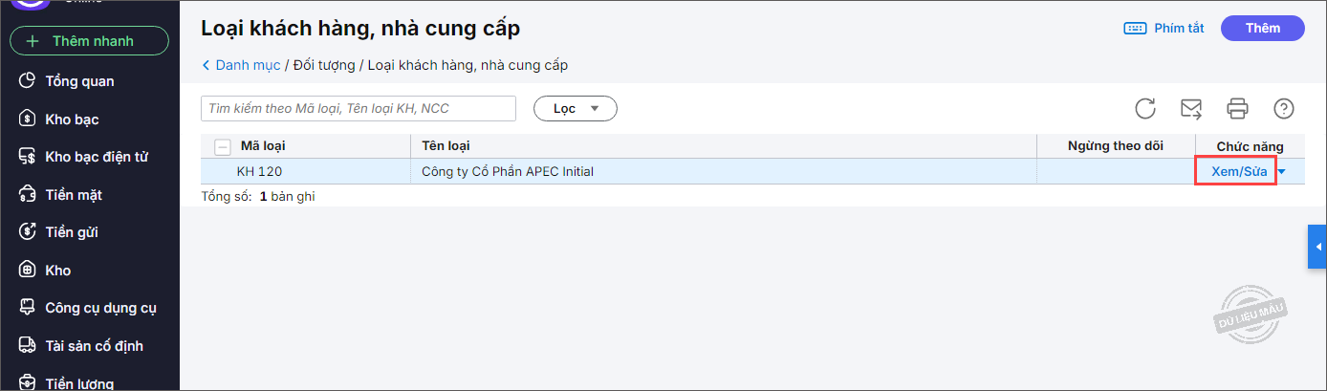Click the Kho bạc điện tử icon
Image resolution: width=1327 pixels, height=391 pixels.
pos(28,157)
